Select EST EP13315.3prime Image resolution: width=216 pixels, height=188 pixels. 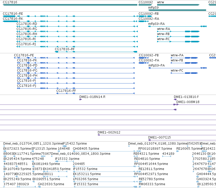click(x=44, y=149)
